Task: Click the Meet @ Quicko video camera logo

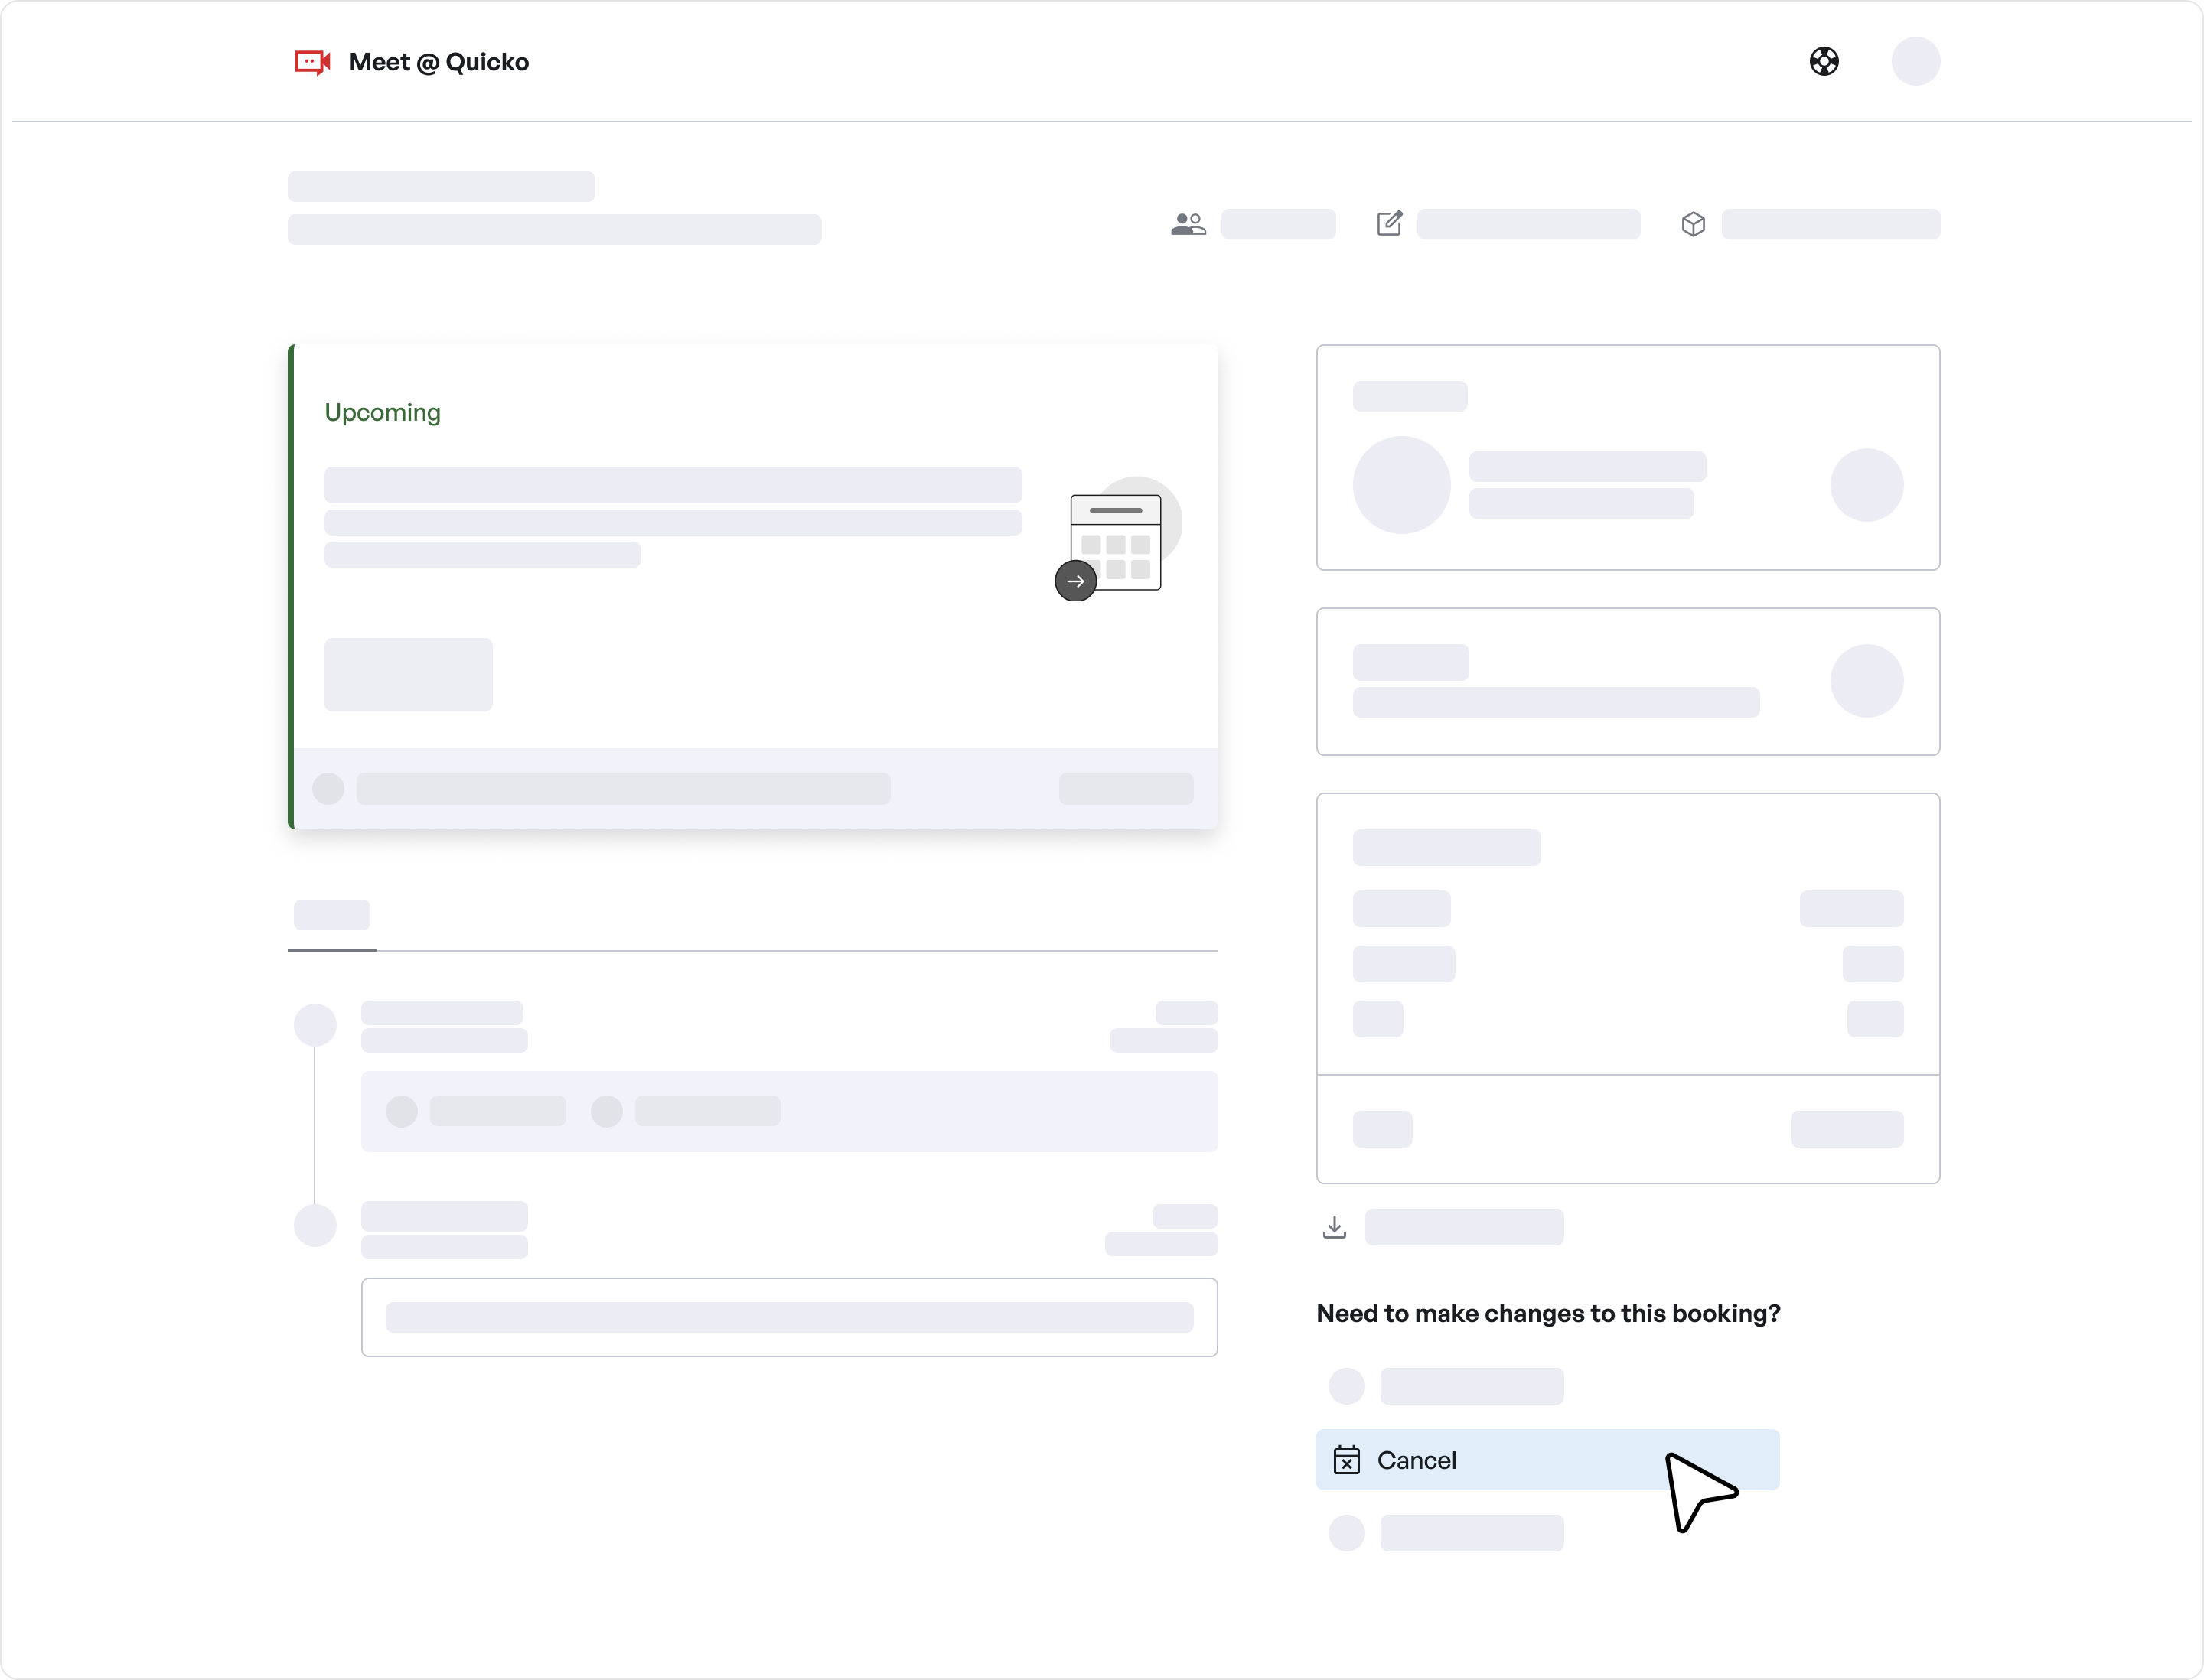Action: (x=312, y=62)
